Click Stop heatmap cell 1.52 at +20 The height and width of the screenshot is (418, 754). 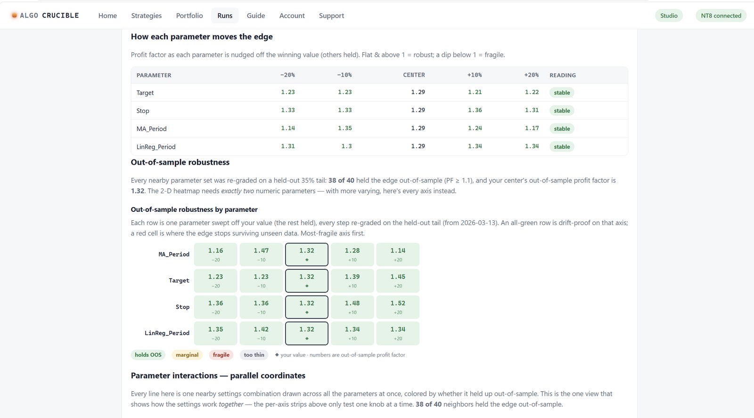click(398, 307)
